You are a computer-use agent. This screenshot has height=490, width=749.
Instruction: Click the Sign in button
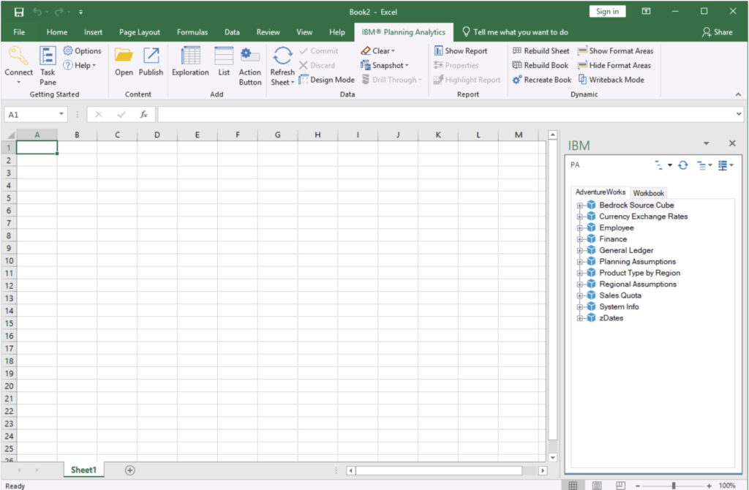[x=607, y=11]
